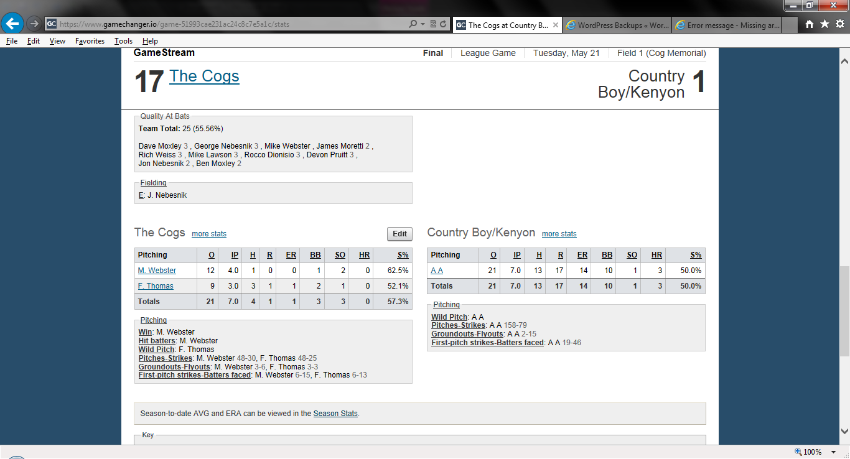Open more stats link for The Cogs
Screen dimensions: 850x459
[209, 234]
